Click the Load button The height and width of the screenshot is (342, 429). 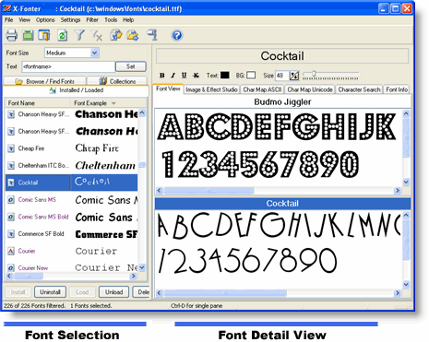82,292
